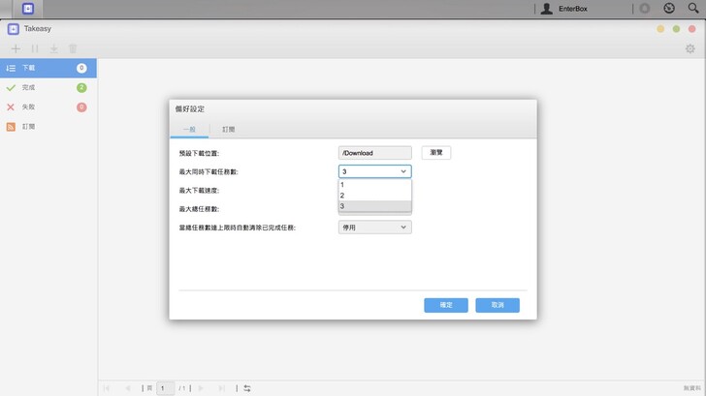
Task: Click the red badge count on 失敗
Action: 81,107
